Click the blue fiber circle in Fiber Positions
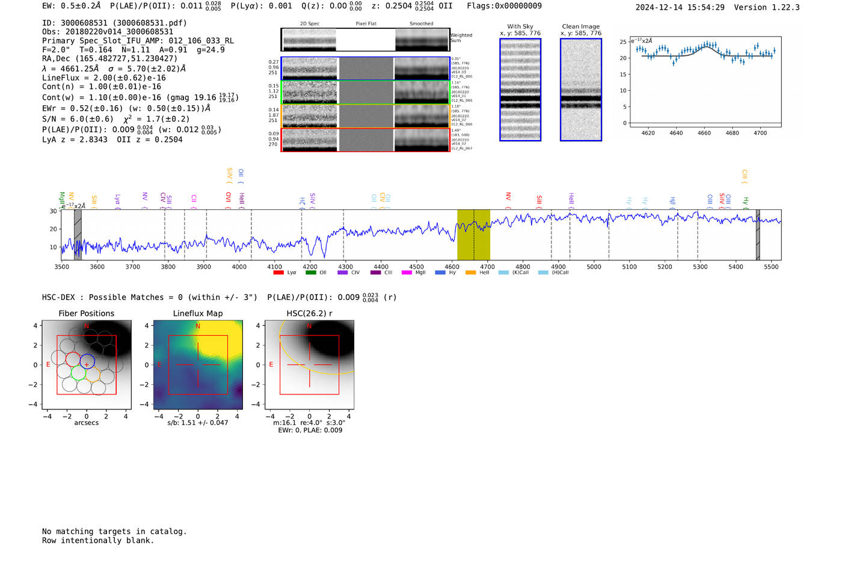The image size is (842, 573). click(x=87, y=361)
